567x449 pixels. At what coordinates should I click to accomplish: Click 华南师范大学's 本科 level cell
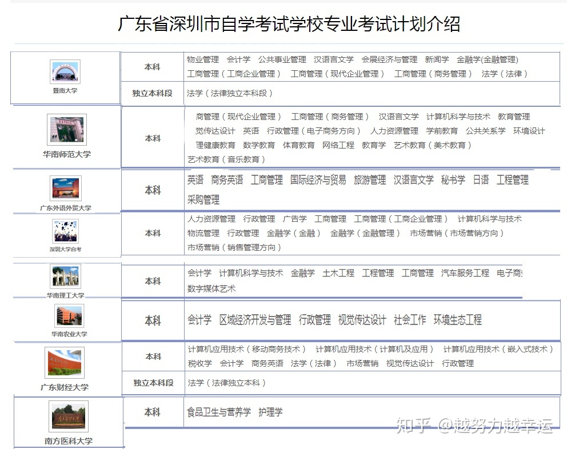(153, 138)
